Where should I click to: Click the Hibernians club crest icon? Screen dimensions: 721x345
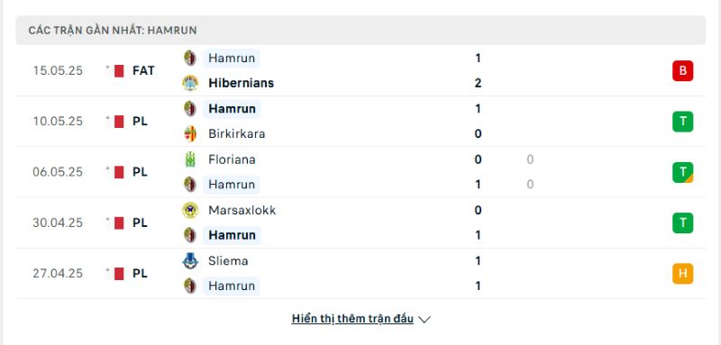pyautogui.click(x=190, y=83)
